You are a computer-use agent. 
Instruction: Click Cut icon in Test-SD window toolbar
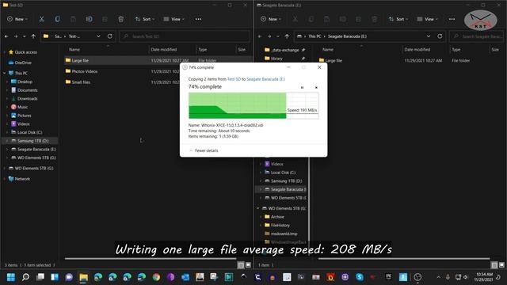pos(42,19)
